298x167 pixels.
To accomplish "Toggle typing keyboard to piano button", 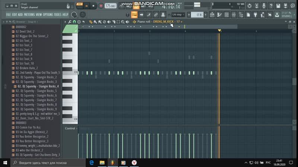I will [134, 14].
